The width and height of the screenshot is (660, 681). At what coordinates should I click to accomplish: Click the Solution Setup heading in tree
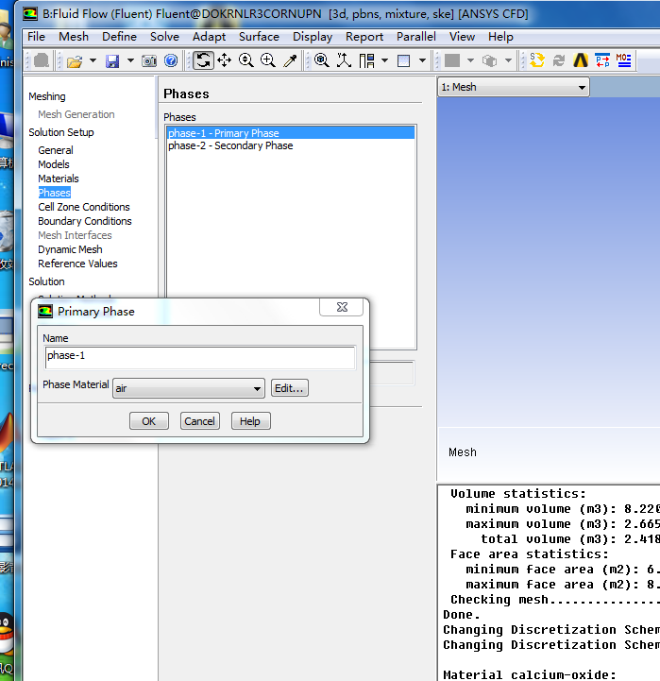click(x=61, y=132)
